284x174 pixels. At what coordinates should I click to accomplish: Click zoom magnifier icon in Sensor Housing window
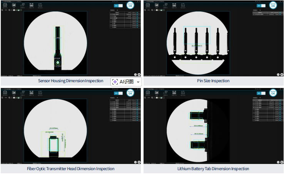click(9, 10)
